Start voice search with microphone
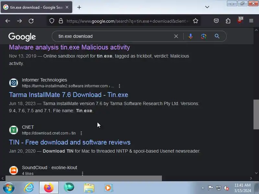The image size is (259, 194). pyautogui.click(x=190, y=36)
